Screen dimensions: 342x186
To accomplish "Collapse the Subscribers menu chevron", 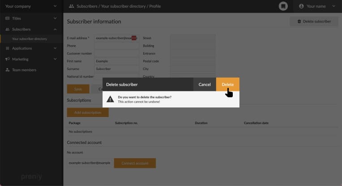I will [x=55, y=29].
